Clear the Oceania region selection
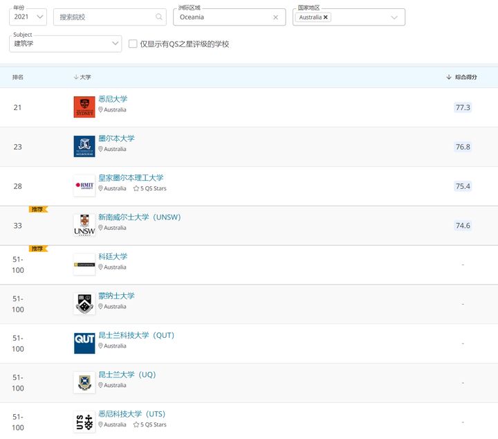Screen dimensions: 498x439 (275, 17)
